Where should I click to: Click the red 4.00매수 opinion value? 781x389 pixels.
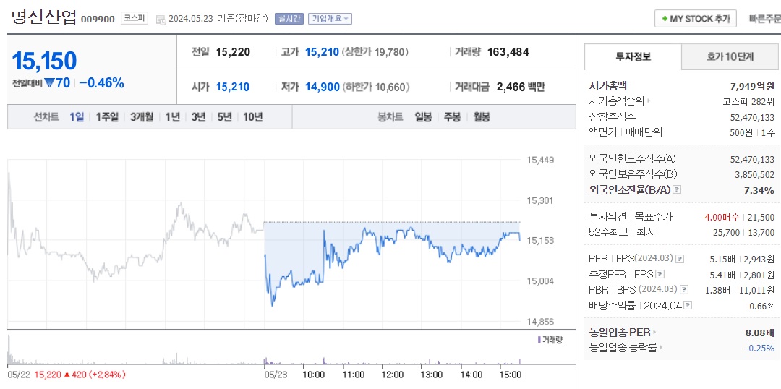pyautogui.click(x=722, y=217)
